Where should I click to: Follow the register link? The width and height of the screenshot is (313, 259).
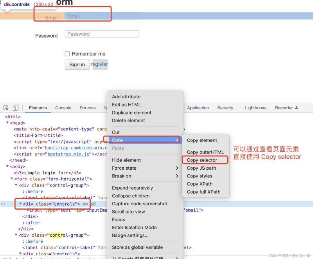tap(99, 64)
